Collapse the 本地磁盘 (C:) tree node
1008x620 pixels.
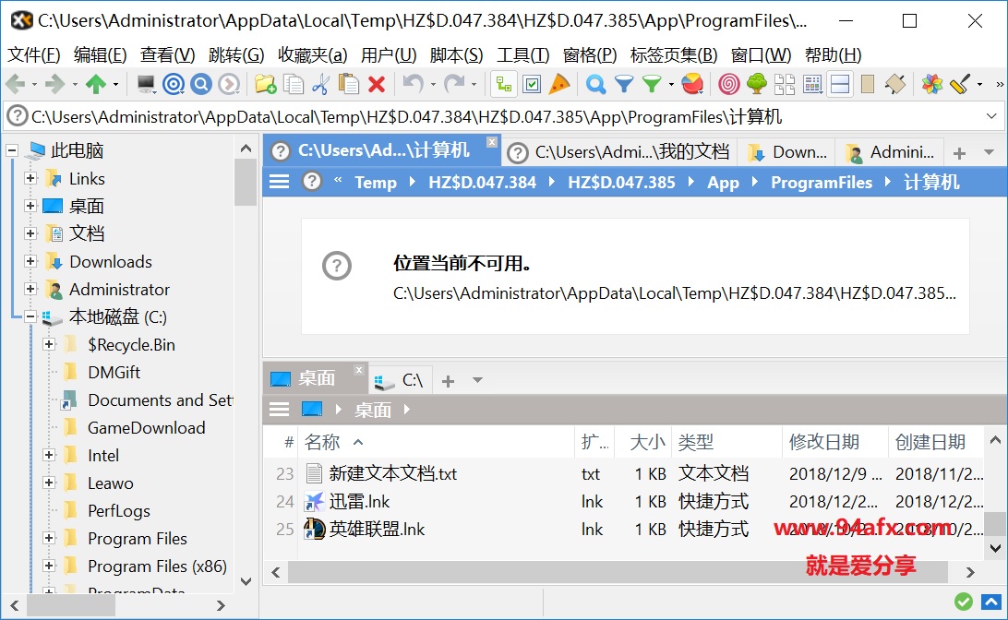pyautogui.click(x=30, y=316)
